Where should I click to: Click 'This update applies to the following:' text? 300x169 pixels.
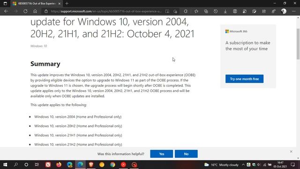click(x=59, y=105)
